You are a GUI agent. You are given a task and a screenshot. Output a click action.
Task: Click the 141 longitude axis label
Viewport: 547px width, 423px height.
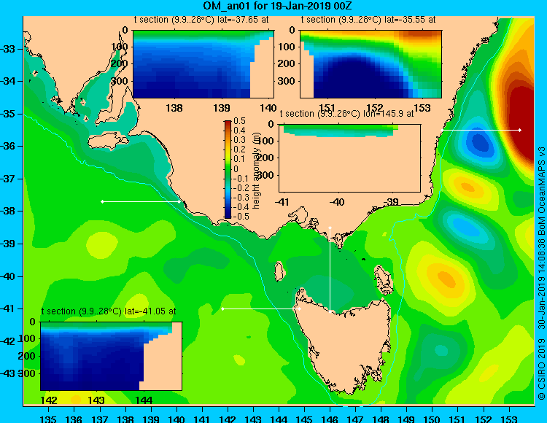tap(202, 419)
